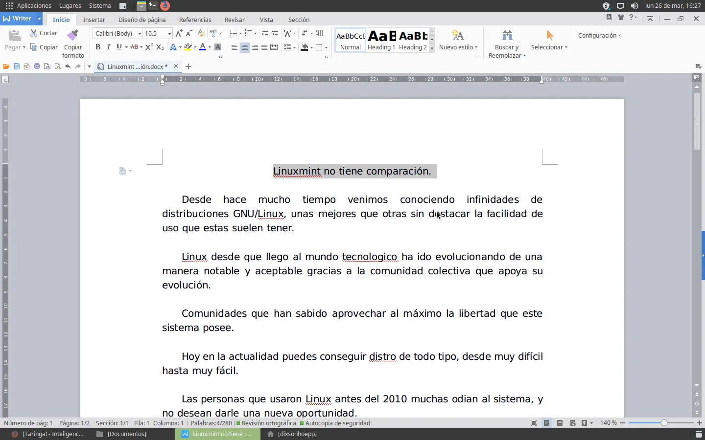705x440 pixels.
Task: Select the Copiar formato paintbrush
Action: (x=73, y=43)
